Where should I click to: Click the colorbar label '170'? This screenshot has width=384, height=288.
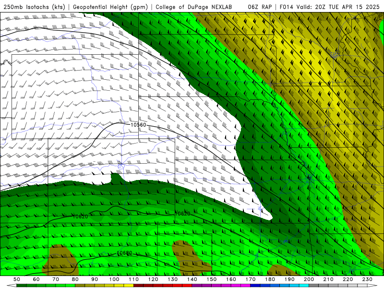pyautogui.click(x=251, y=279)
